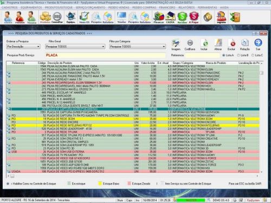This screenshot has height=203, width=271.
Task: Click the CodBarra barcode icon
Action: point(190,45)
